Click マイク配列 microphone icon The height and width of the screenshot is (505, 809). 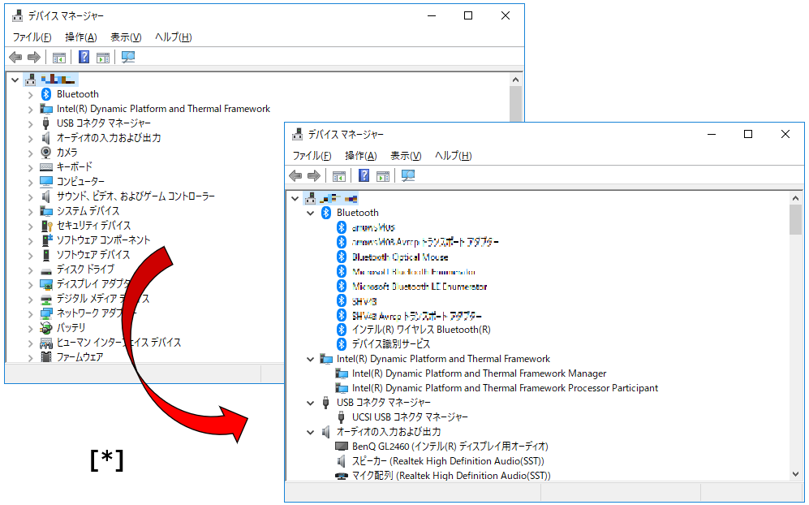[x=342, y=476]
